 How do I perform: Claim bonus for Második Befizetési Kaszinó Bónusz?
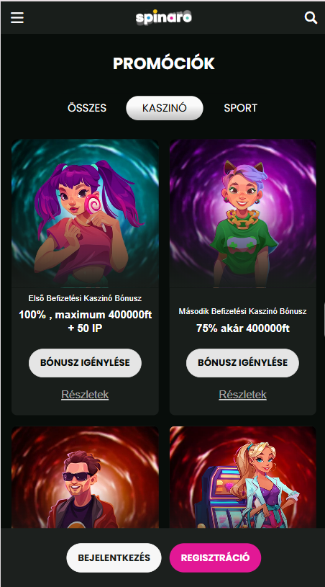pyautogui.click(x=242, y=363)
